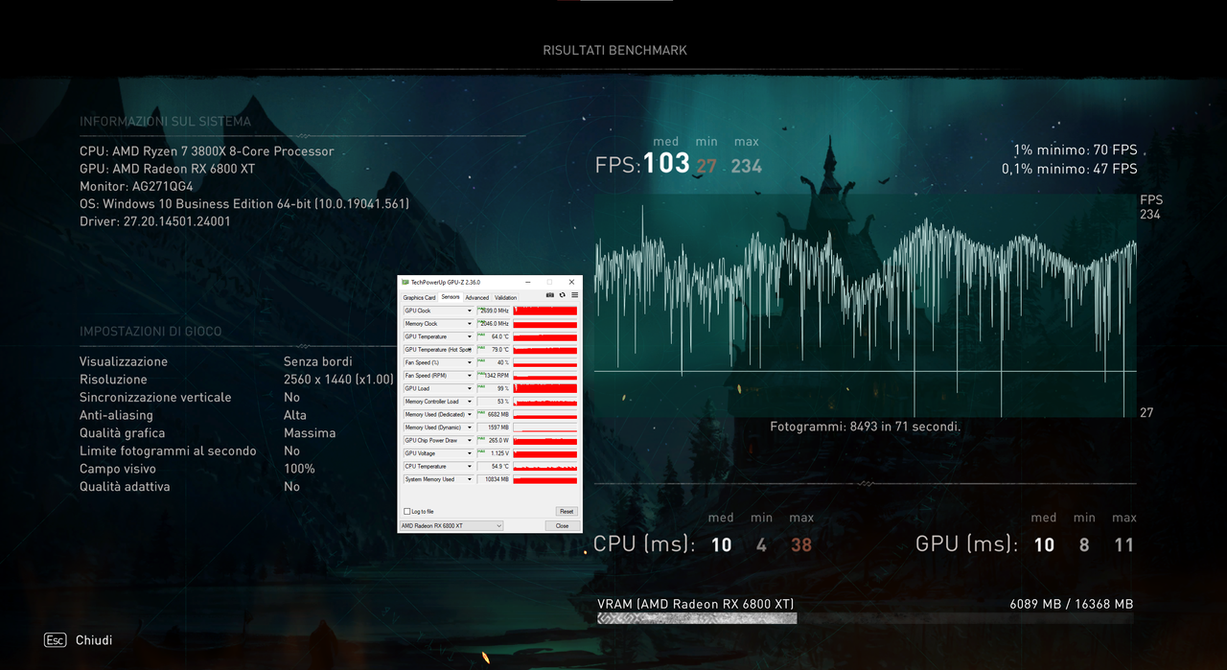Click the 2699.0 MHz GPU Clock value

tap(494, 311)
